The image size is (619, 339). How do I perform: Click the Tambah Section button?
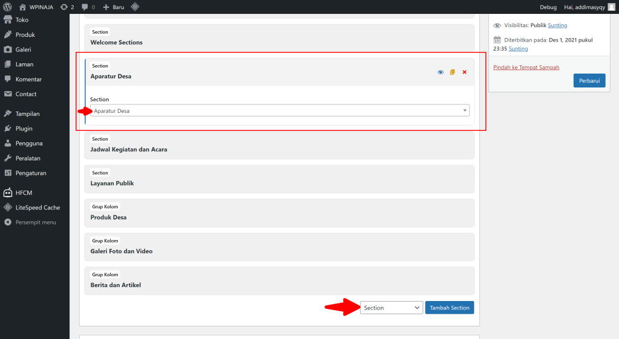tap(449, 308)
